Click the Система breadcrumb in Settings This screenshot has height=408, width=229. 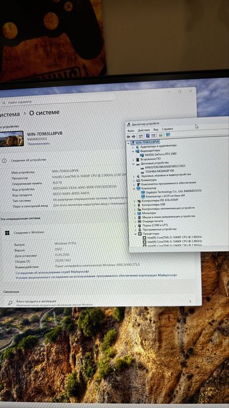[x=9, y=115]
